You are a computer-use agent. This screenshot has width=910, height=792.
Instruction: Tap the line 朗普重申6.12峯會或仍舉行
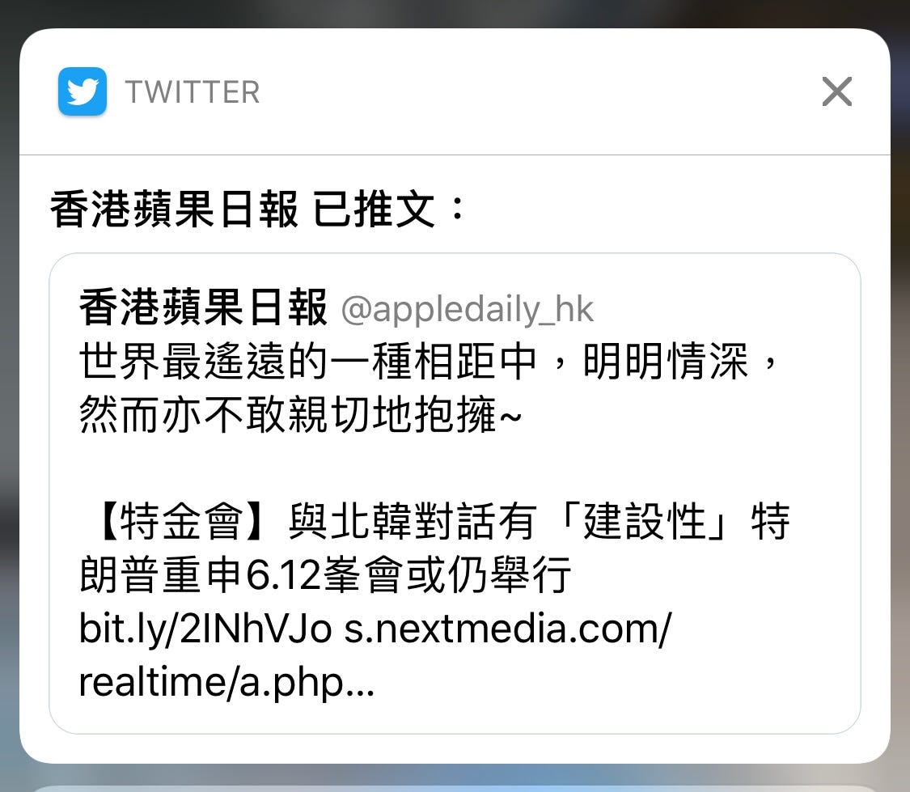pyautogui.click(x=325, y=574)
